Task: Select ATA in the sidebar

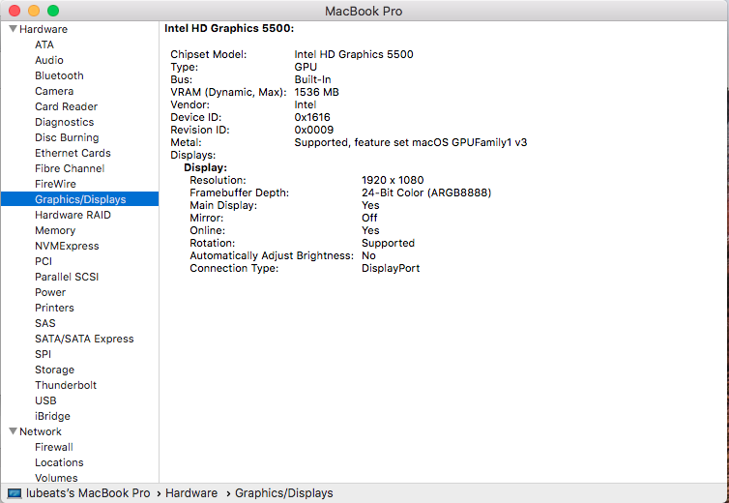Action: click(44, 44)
